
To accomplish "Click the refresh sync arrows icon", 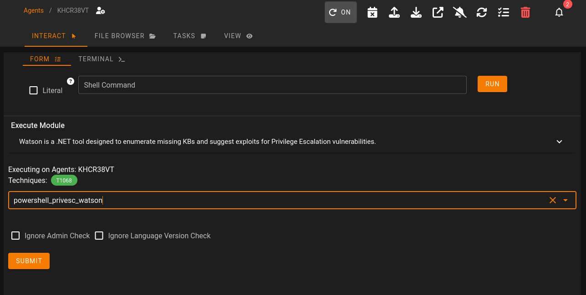I will pyautogui.click(x=482, y=12).
